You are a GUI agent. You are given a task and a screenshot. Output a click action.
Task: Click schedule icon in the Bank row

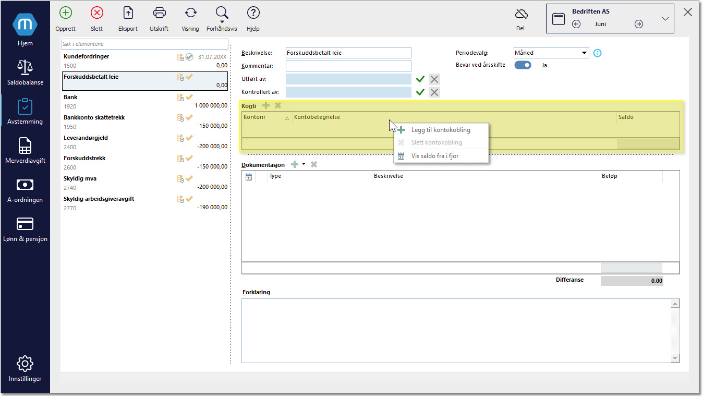[180, 98]
